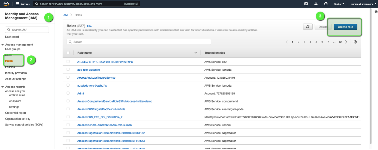
Task: Click the magnifier in the Search IAM box
Action: click(9, 30)
